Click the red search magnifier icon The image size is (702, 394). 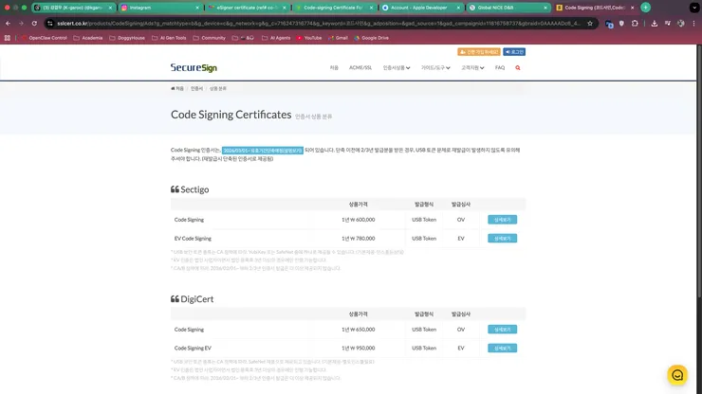tap(518, 68)
